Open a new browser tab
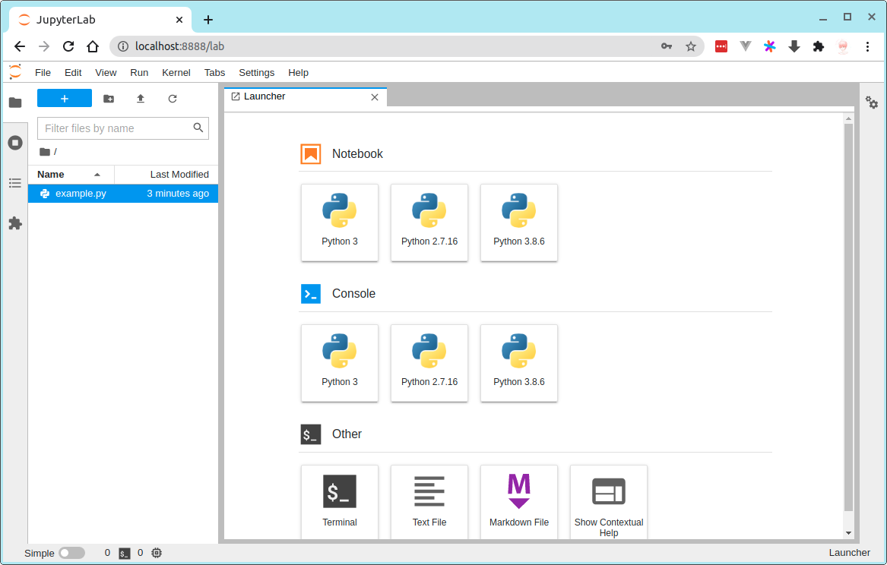 point(208,20)
